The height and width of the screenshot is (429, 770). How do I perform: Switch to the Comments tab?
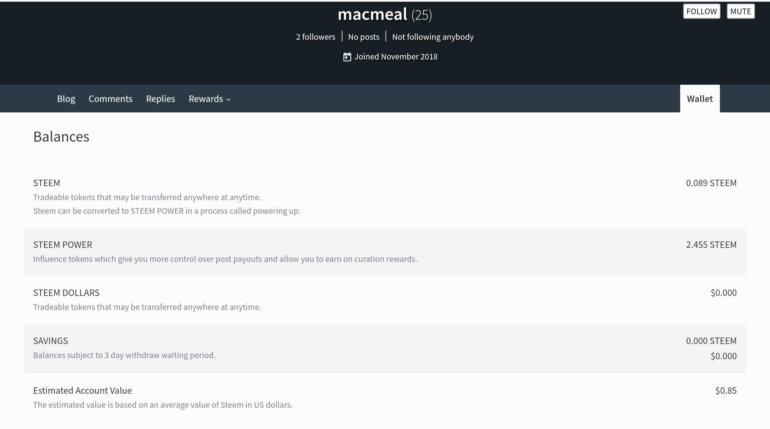coord(110,99)
